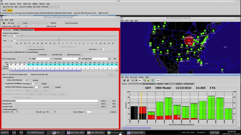Open the Bar Graph menu
The height and width of the screenshot is (135, 241).
coord(134,77)
